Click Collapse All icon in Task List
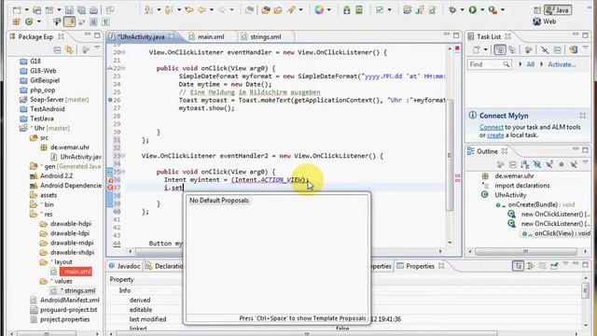 pos(558,49)
